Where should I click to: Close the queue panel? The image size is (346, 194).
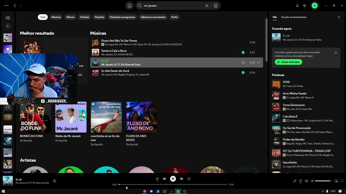pyautogui.click(x=339, y=17)
